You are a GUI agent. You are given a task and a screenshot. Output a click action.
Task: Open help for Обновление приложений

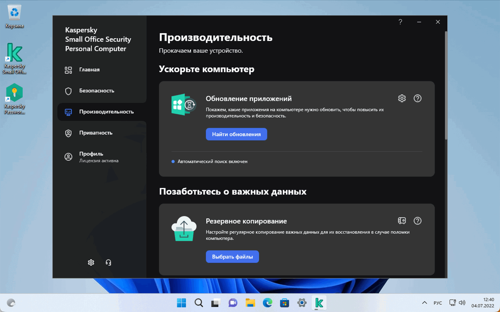pyautogui.click(x=417, y=98)
